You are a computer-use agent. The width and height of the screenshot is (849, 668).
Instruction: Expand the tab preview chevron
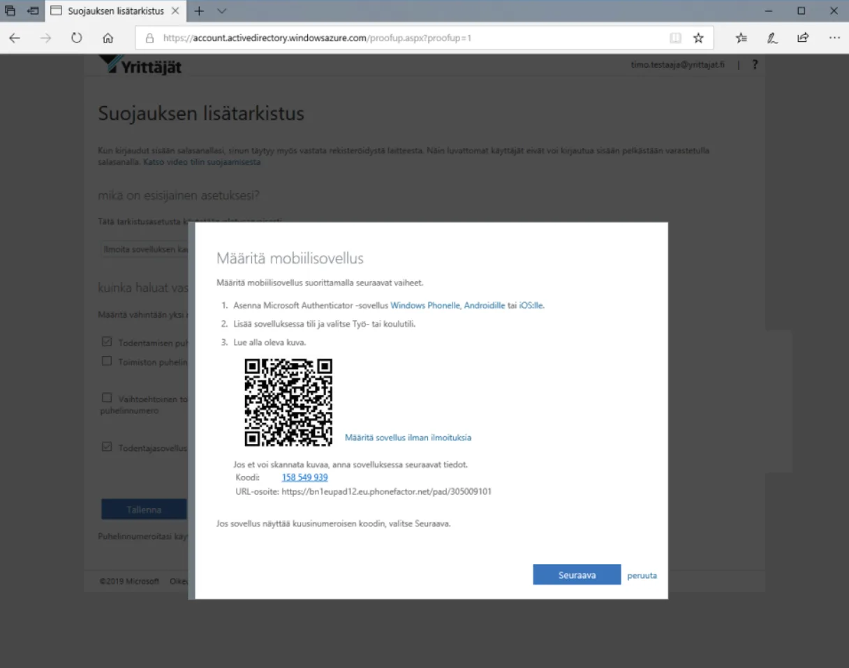pos(221,11)
